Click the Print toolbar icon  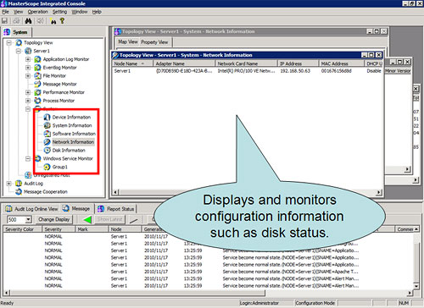[x=16, y=21]
